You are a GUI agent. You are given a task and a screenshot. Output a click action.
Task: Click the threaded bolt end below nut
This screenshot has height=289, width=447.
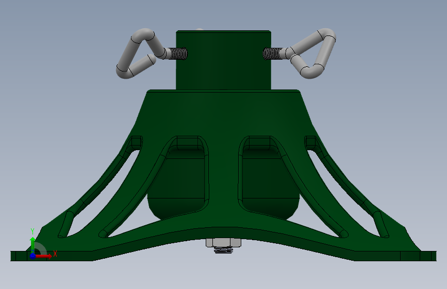click(224, 250)
